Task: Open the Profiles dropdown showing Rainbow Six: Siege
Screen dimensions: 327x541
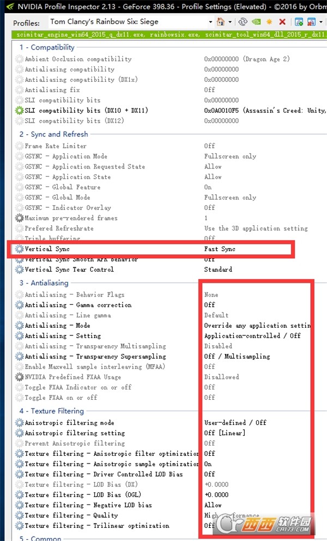Action: pyautogui.click(x=131, y=22)
